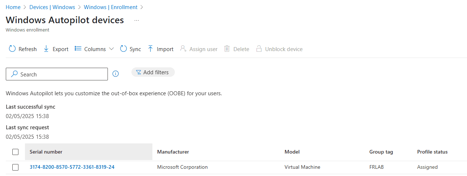Go to the Home breadcrumb
467x176 pixels.
tap(13, 7)
